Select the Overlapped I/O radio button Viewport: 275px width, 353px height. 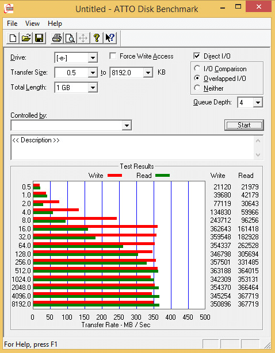coord(197,78)
